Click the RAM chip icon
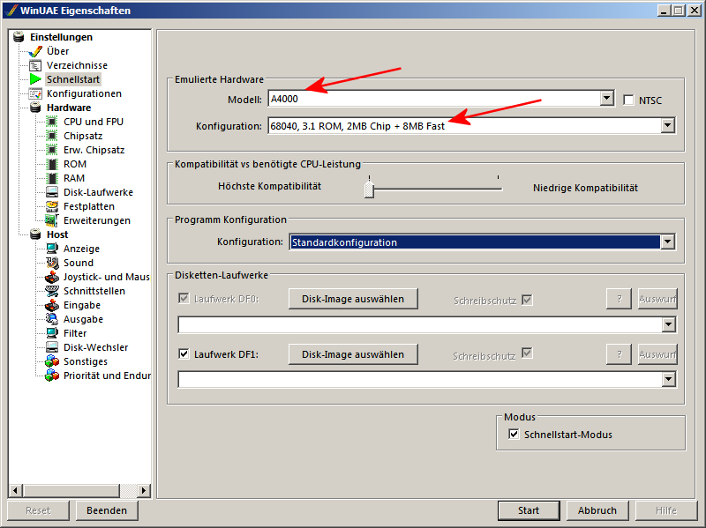The image size is (706, 528). coord(52,178)
